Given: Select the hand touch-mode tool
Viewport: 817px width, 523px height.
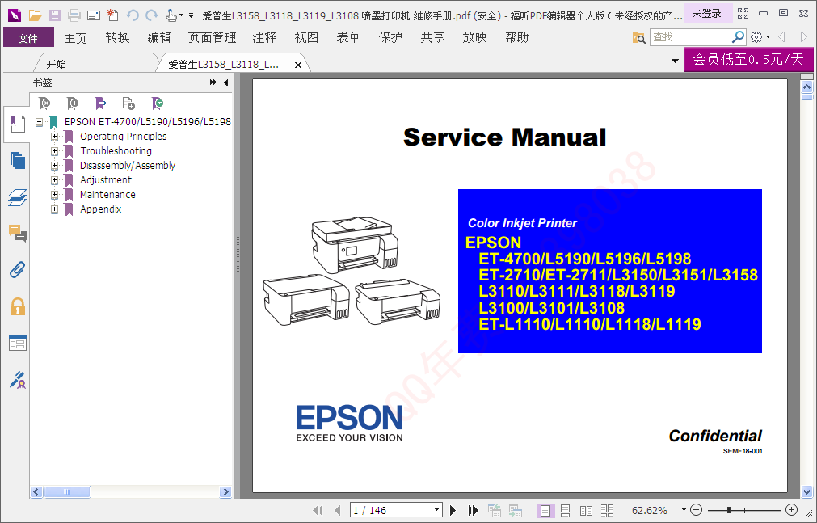Looking at the screenshot, I should [171, 15].
